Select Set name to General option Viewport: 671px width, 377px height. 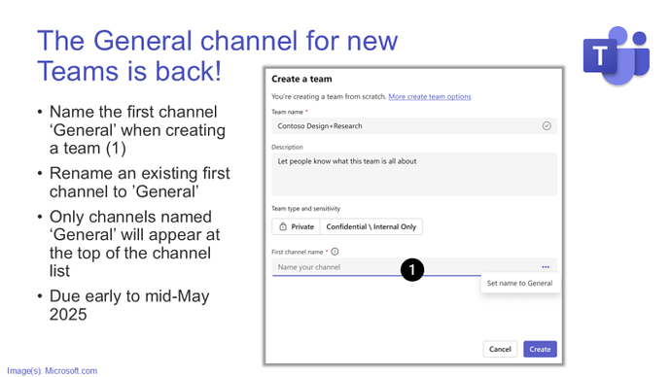pos(519,283)
